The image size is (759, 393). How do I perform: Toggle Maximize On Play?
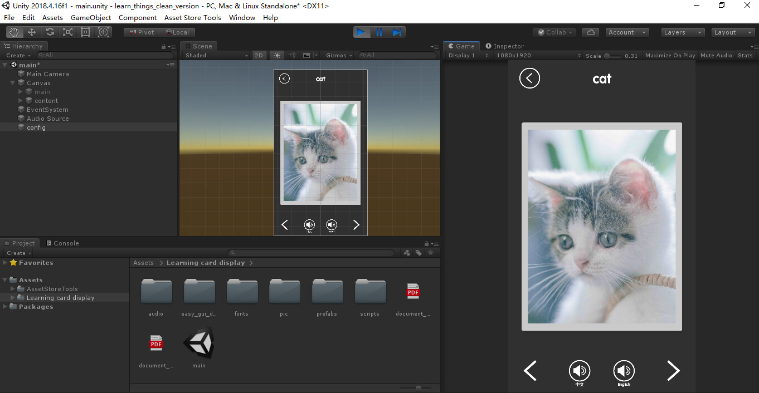(x=670, y=55)
